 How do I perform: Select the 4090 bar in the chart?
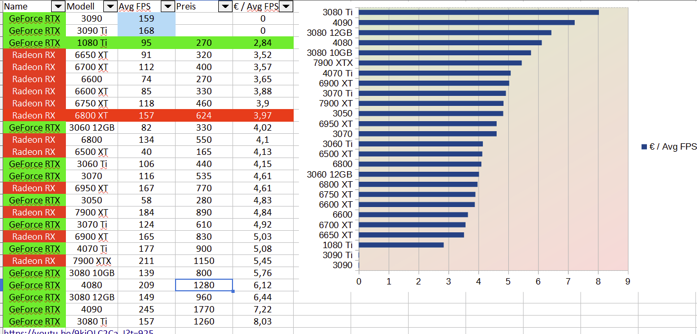466,22
